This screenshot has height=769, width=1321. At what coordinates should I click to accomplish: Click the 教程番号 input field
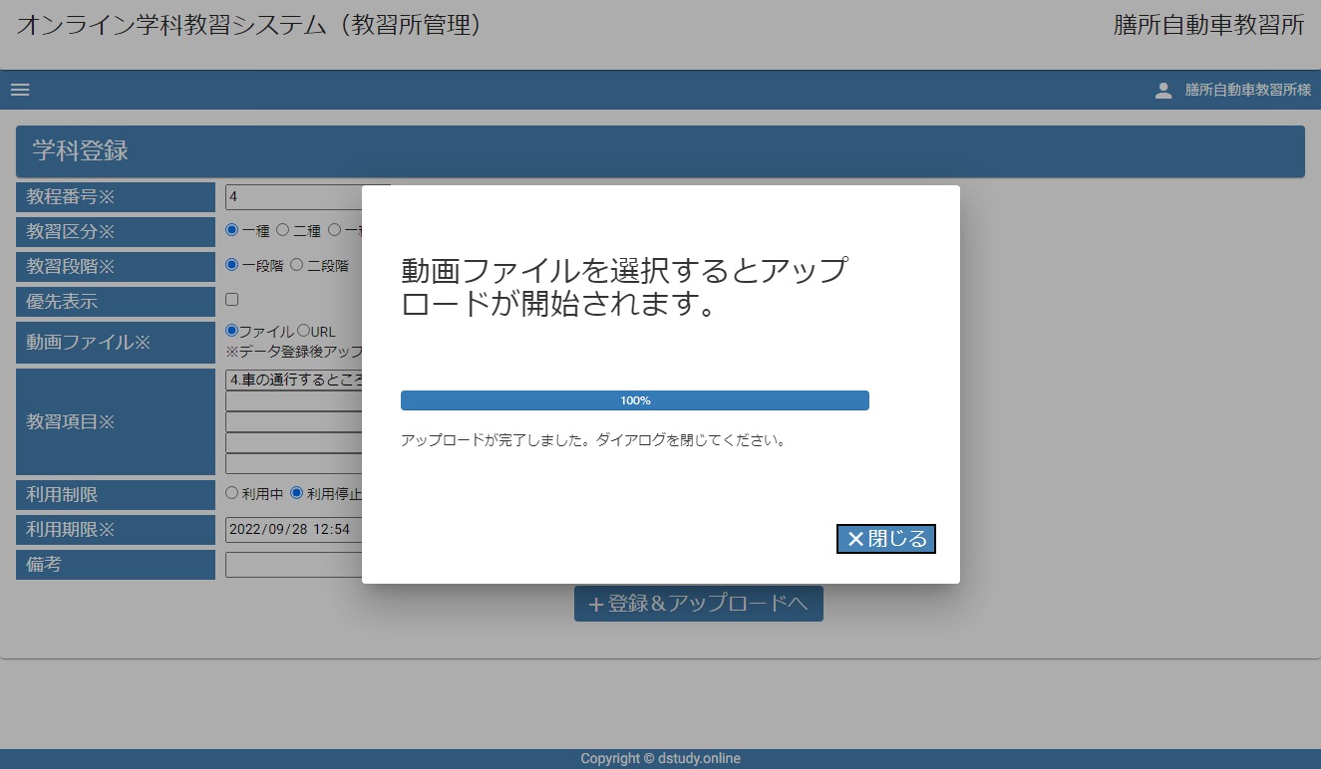(x=293, y=197)
